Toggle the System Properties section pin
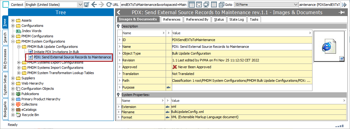The image size is (350, 129). 119,95
